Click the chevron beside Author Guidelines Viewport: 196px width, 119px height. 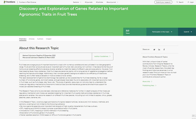point(110,56)
